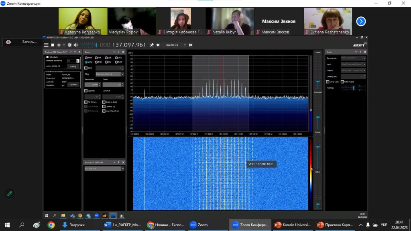Viewport: 411px width, 231px height.
Task: Open the SDR# hamburger menu
Action: pos(46,45)
